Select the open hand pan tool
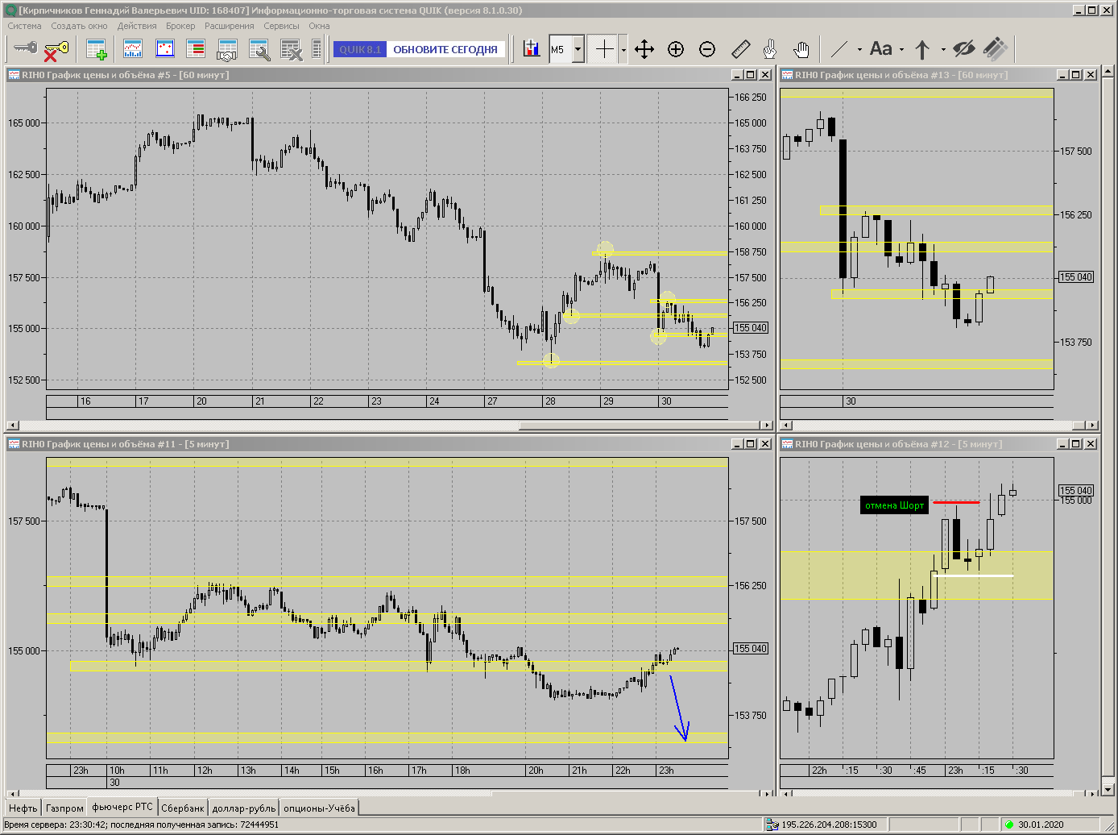Viewport: 1118px width, 835px height. pyautogui.click(x=801, y=49)
